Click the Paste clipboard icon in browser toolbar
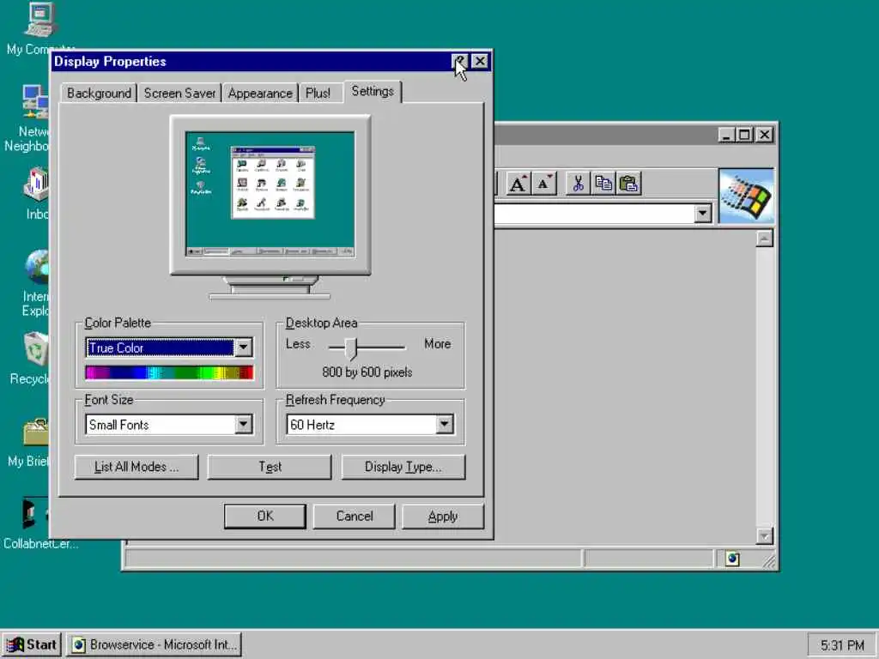This screenshot has height=659, width=879. tap(628, 184)
